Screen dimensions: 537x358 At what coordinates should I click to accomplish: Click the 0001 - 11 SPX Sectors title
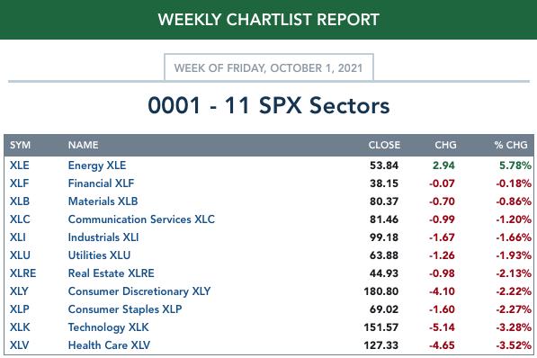[268, 105]
